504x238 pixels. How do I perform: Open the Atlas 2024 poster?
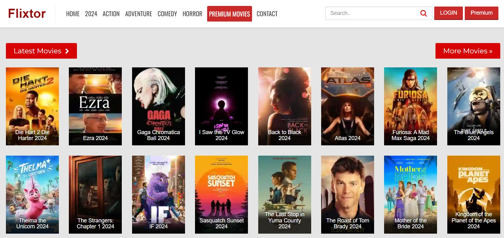tap(348, 106)
